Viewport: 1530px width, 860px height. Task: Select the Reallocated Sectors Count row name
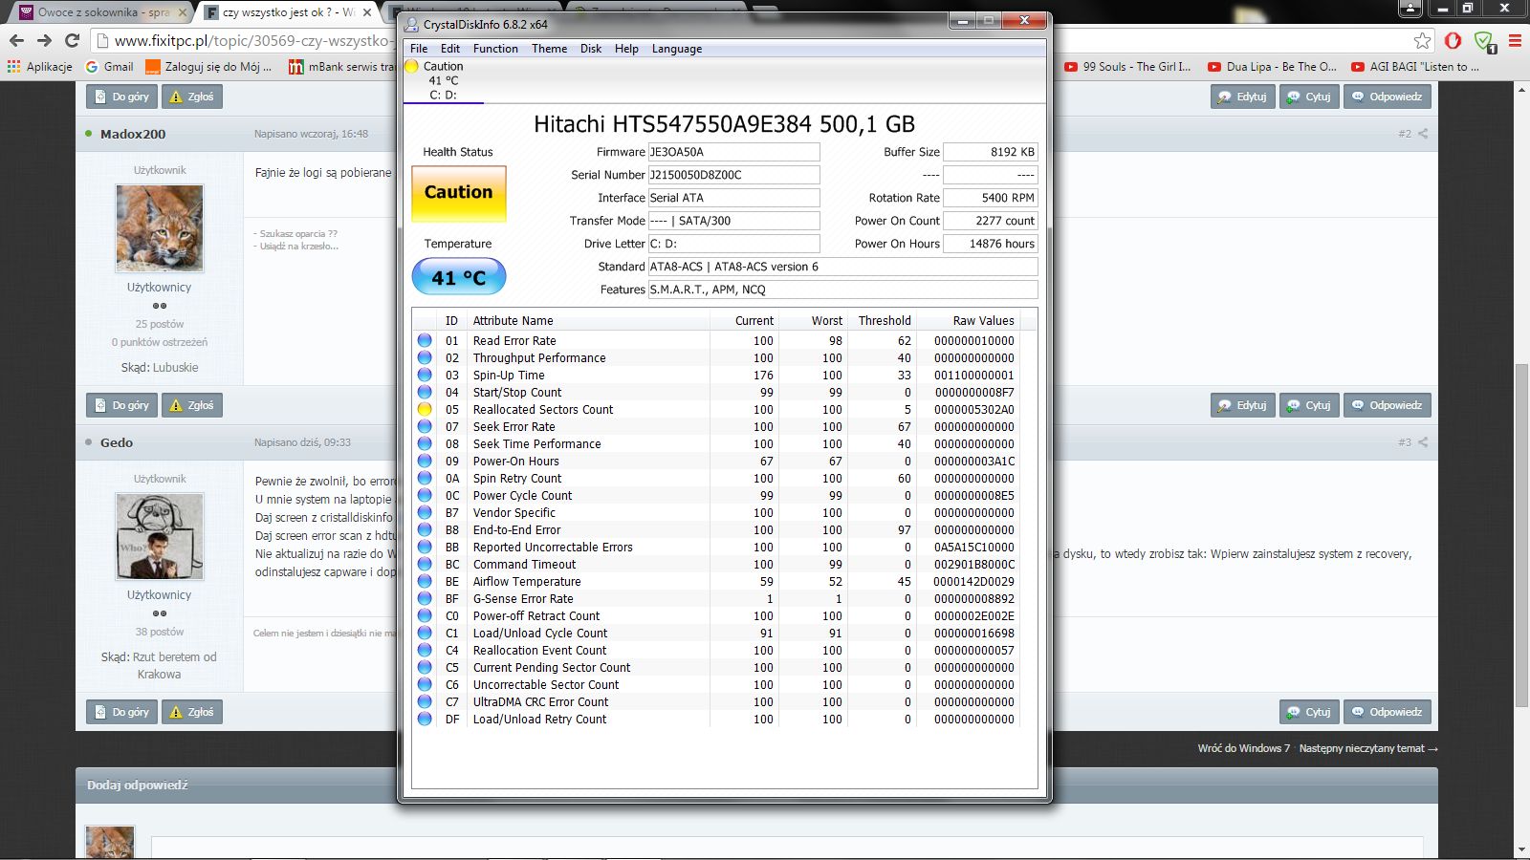[x=543, y=409]
